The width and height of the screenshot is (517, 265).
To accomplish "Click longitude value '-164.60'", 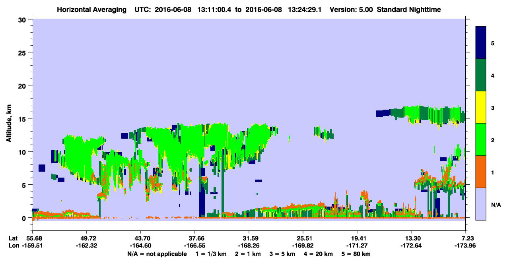I will 140,246.
